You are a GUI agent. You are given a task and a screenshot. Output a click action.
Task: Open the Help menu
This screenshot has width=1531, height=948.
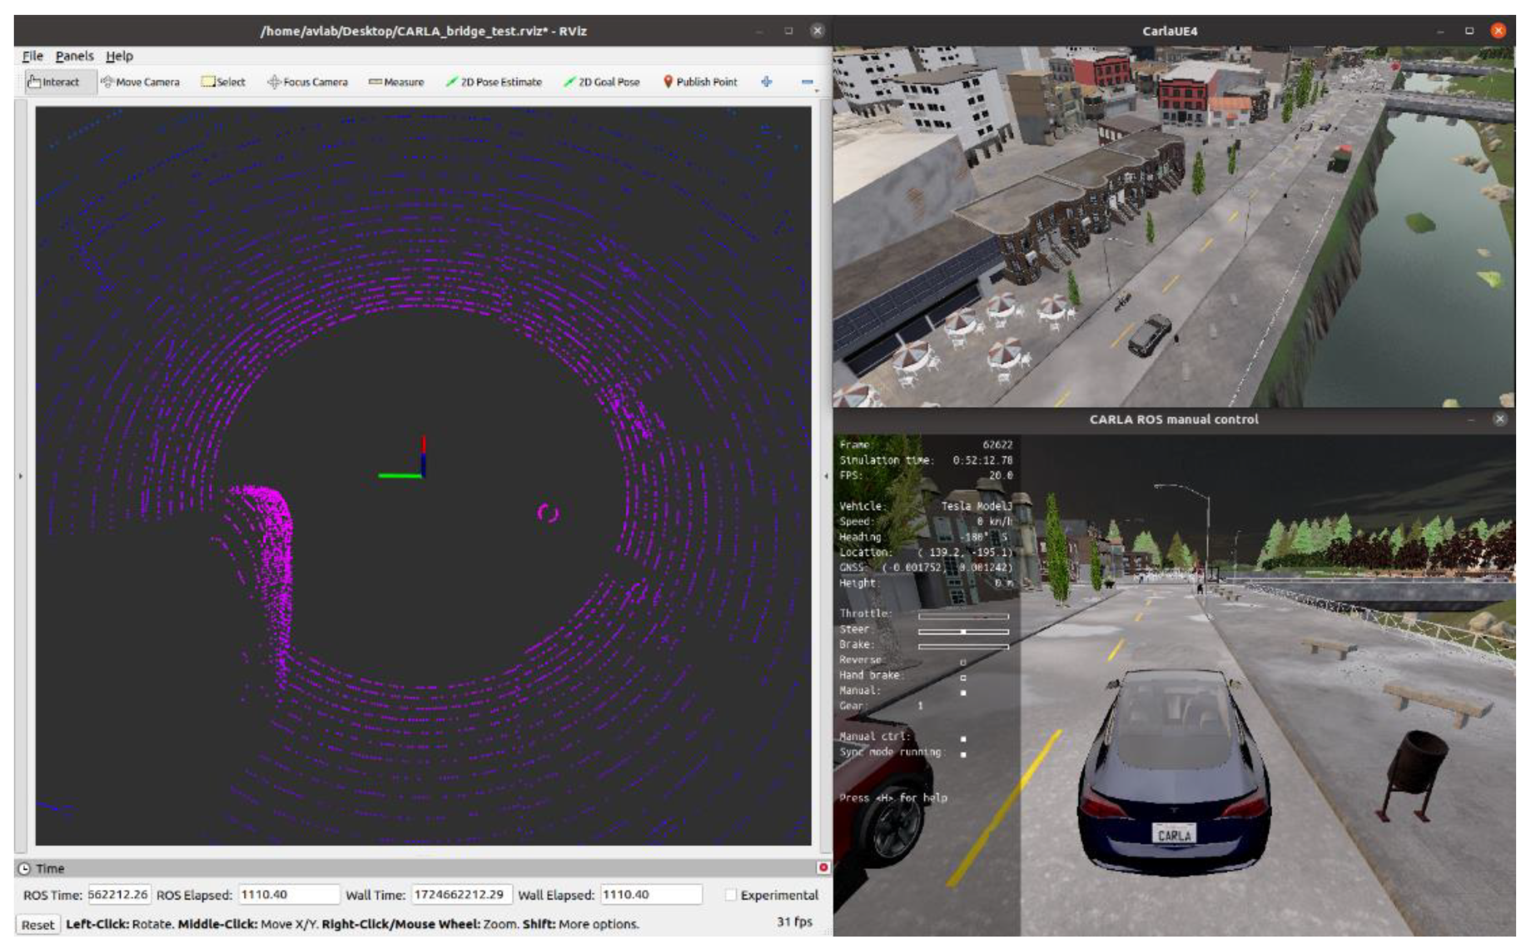(119, 56)
